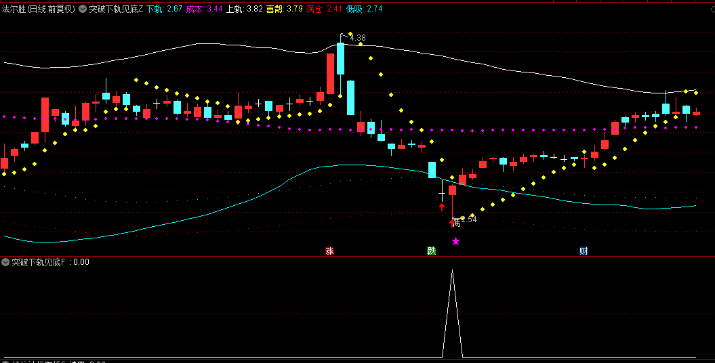Image resolution: width=715 pixels, height=363 pixels.
Task: Click the 上轨: 3.82 value
Action: click(245, 9)
